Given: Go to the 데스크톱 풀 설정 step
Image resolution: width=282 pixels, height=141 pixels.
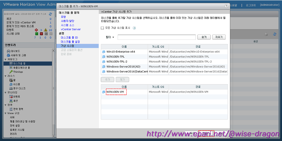Looking at the screenshot, I should point(70,42).
